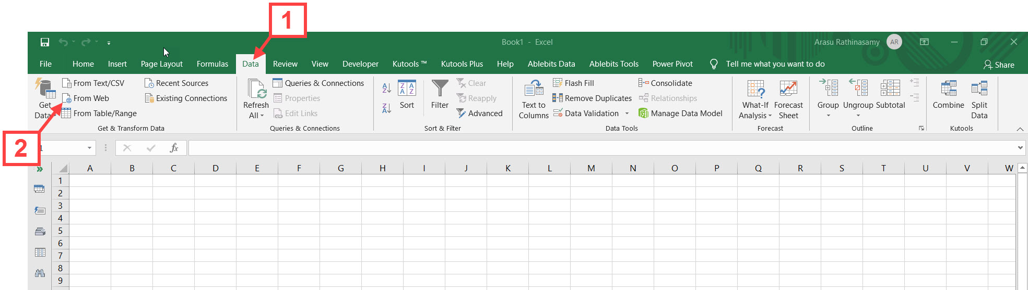This screenshot has height=290, width=1028.
Task: Click the Redo arrow icon
Action: point(86,42)
